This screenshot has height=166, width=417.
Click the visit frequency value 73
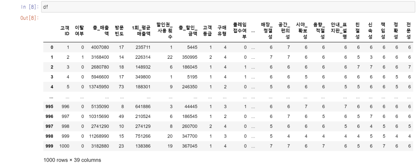[x=122, y=87]
